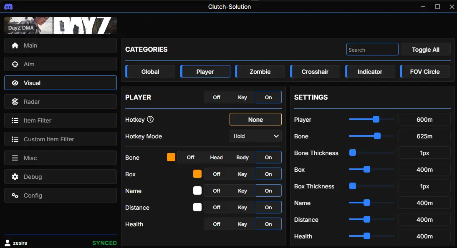This screenshot has height=248, width=457.
Task: Click the question mark help icon next to Hotkey
Action: (150, 119)
